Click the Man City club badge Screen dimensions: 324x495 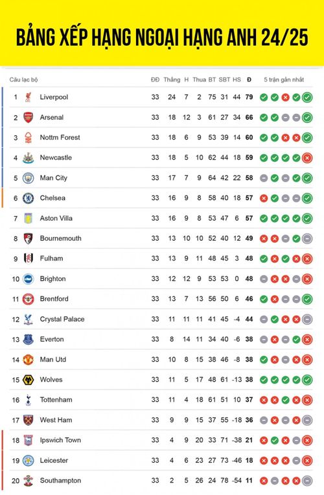(28, 178)
